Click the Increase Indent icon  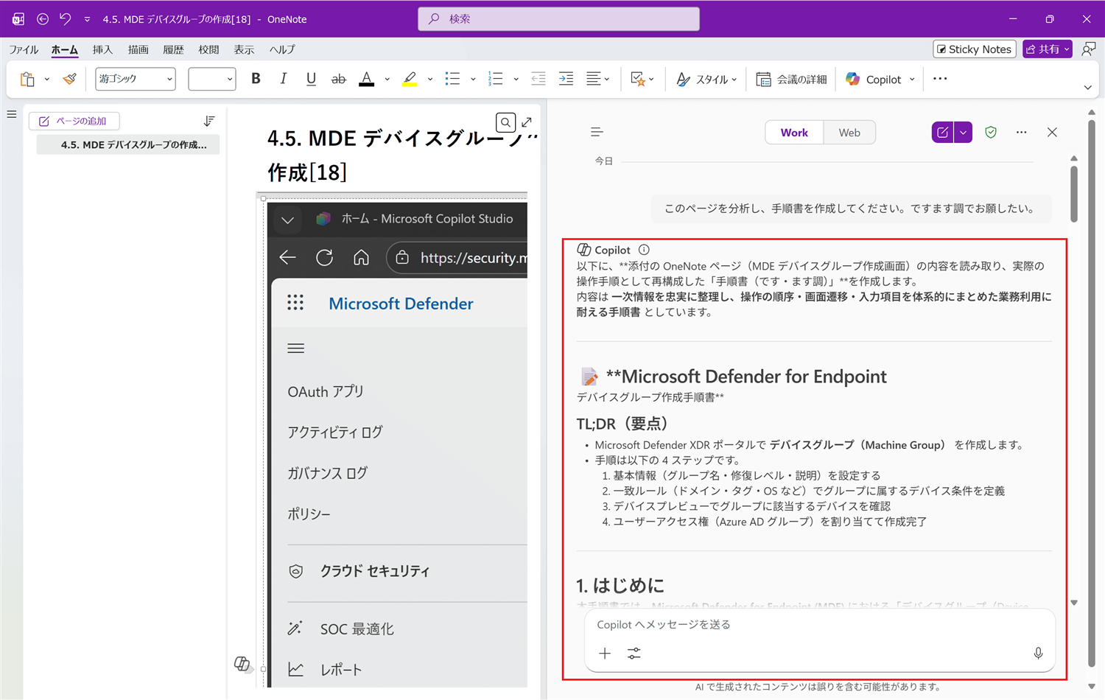[x=566, y=79]
